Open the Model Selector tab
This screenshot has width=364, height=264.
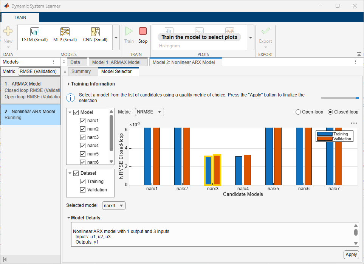click(118, 71)
